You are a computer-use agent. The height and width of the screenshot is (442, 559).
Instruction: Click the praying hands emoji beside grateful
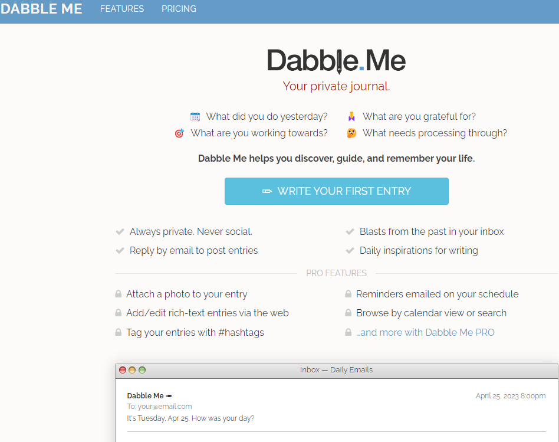pos(351,117)
